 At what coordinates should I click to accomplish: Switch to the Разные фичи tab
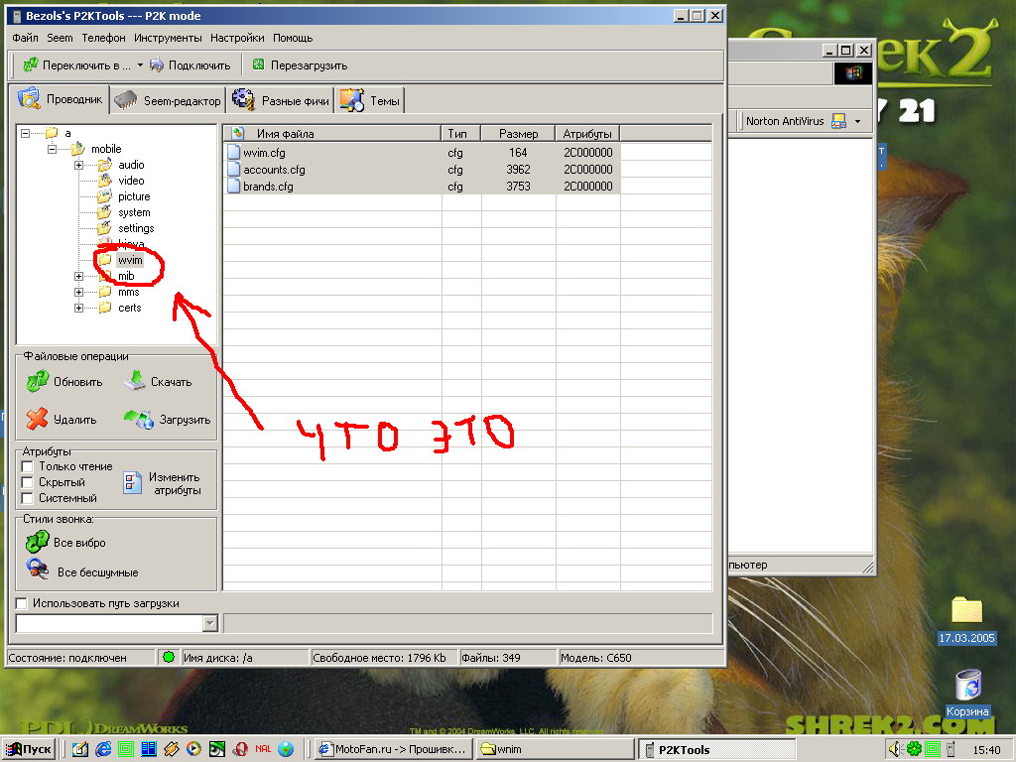click(x=281, y=100)
